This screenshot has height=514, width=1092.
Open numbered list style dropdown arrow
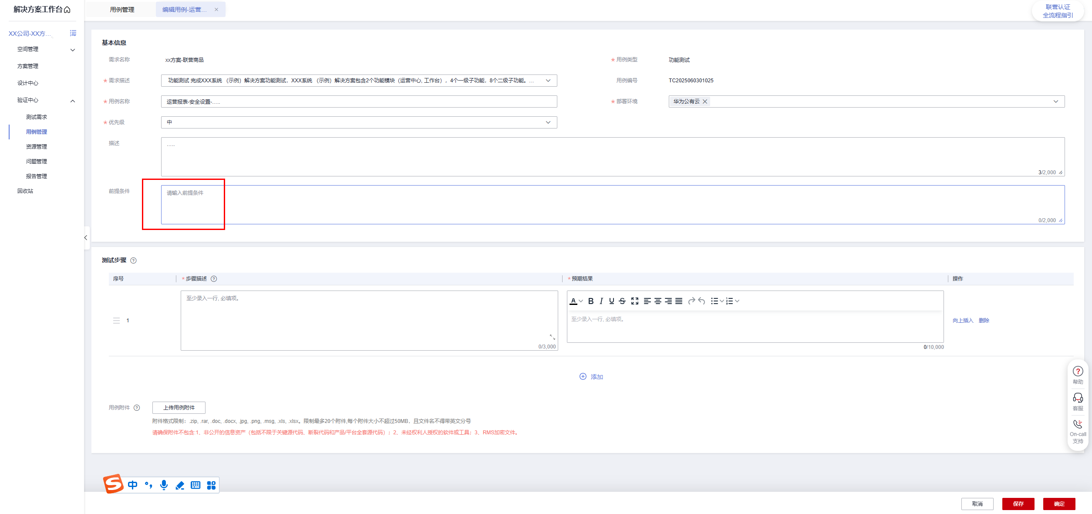737,301
